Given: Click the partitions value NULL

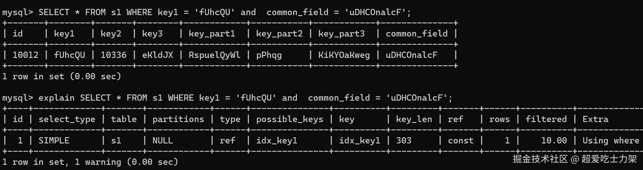Looking at the screenshot, I should [x=163, y=140].
